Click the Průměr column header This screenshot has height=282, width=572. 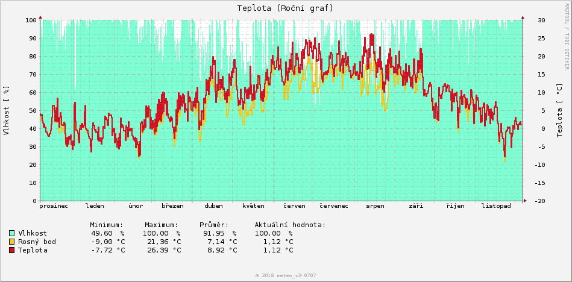214,225
